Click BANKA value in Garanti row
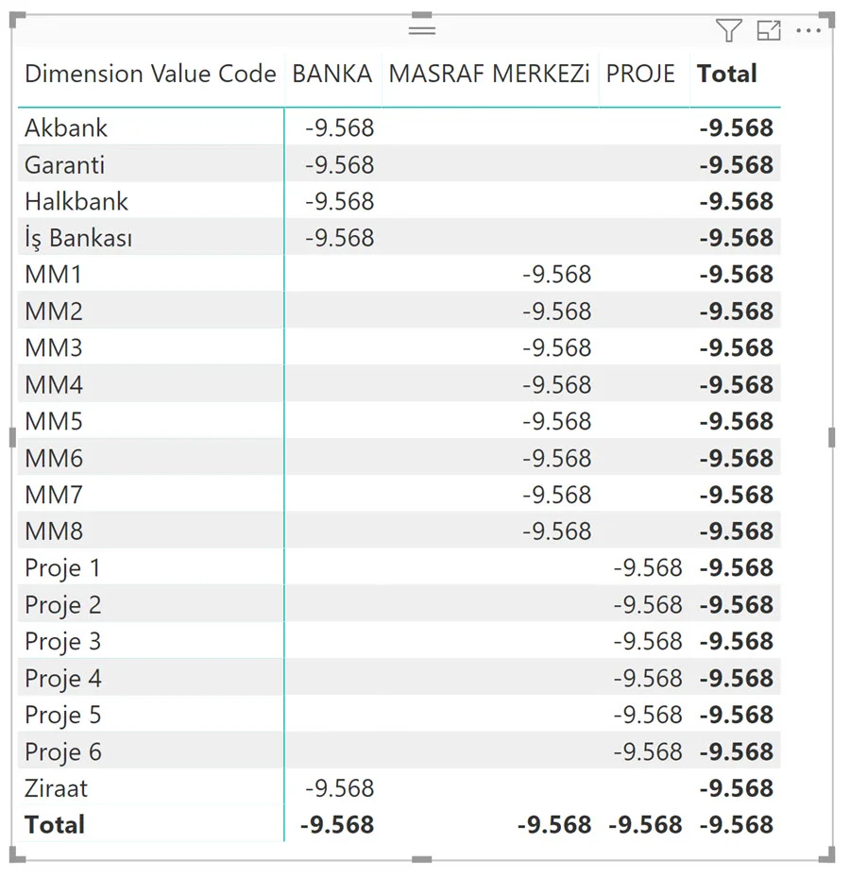This screenshot has width=850, height=877. pyautogui.click(x=340, y=164)
